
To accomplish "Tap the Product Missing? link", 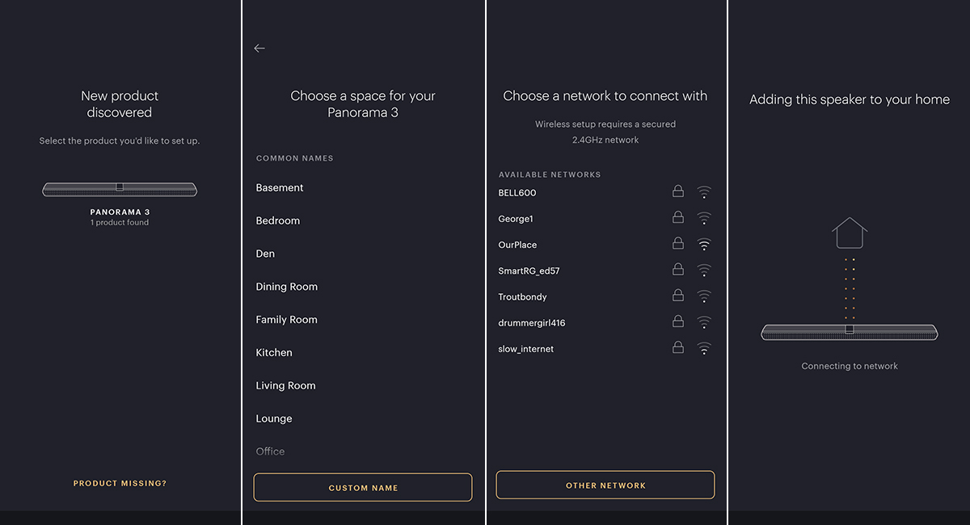I will pos(120,483).
